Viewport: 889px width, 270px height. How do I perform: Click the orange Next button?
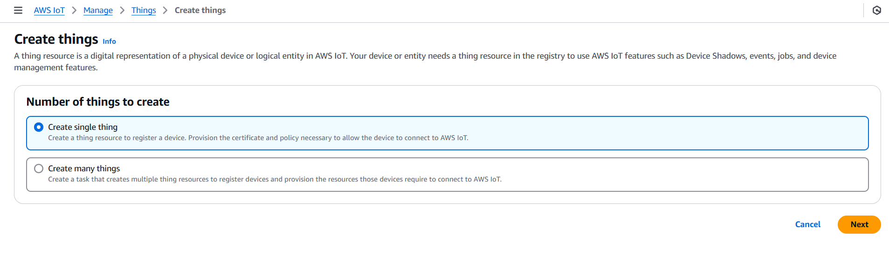pyautogui.click(x=859, y=224)
